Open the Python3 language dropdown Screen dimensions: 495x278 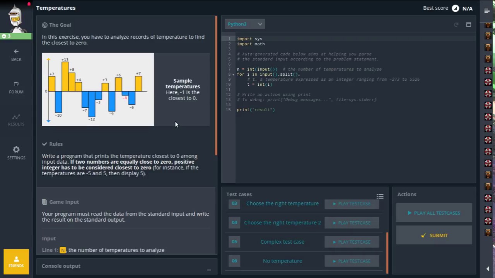pos(245,24)
